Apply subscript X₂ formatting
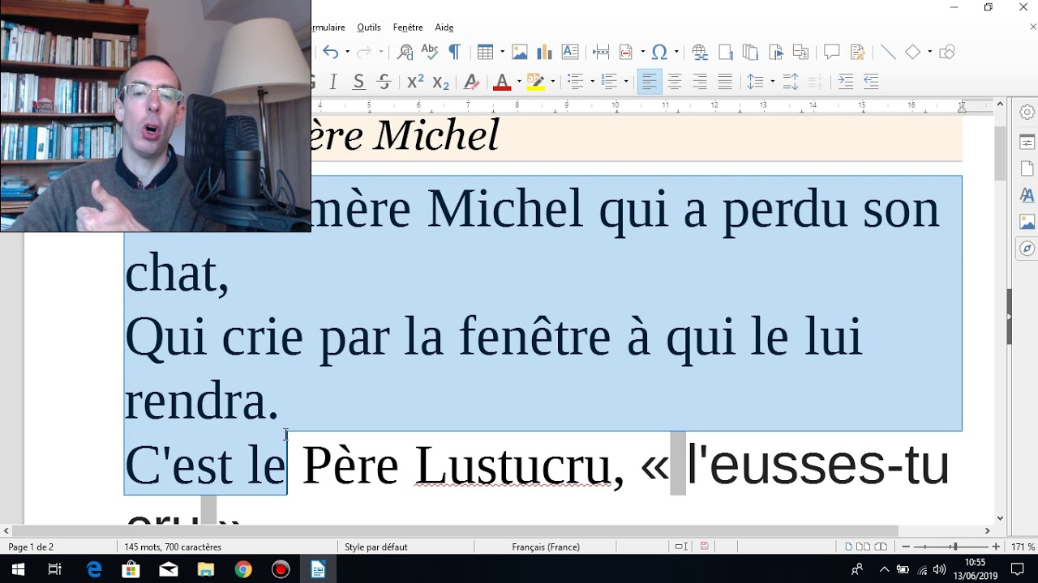Screen dimensions: 1038x583 click(440, 81)
